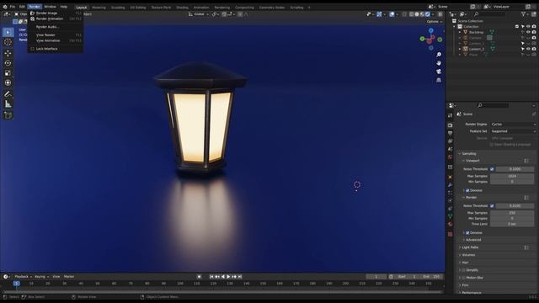Expand Lantern_2 in the outliner
This screenshot has height=303, width=539.
(460, 49)
